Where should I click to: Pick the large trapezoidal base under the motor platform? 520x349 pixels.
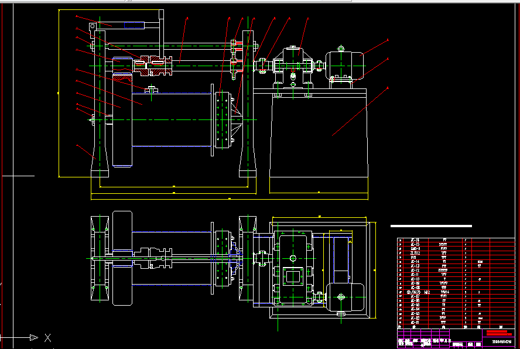(319, 136)
